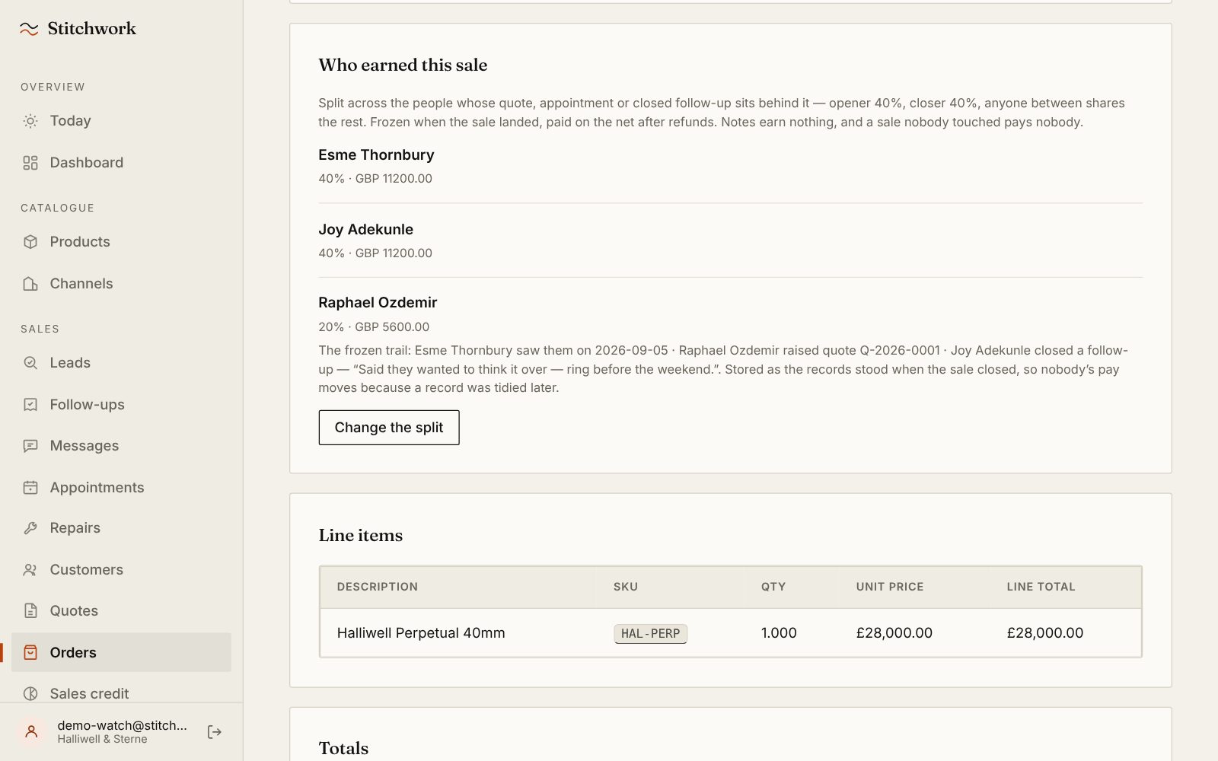Open the Quotes section

click(121, 611)
